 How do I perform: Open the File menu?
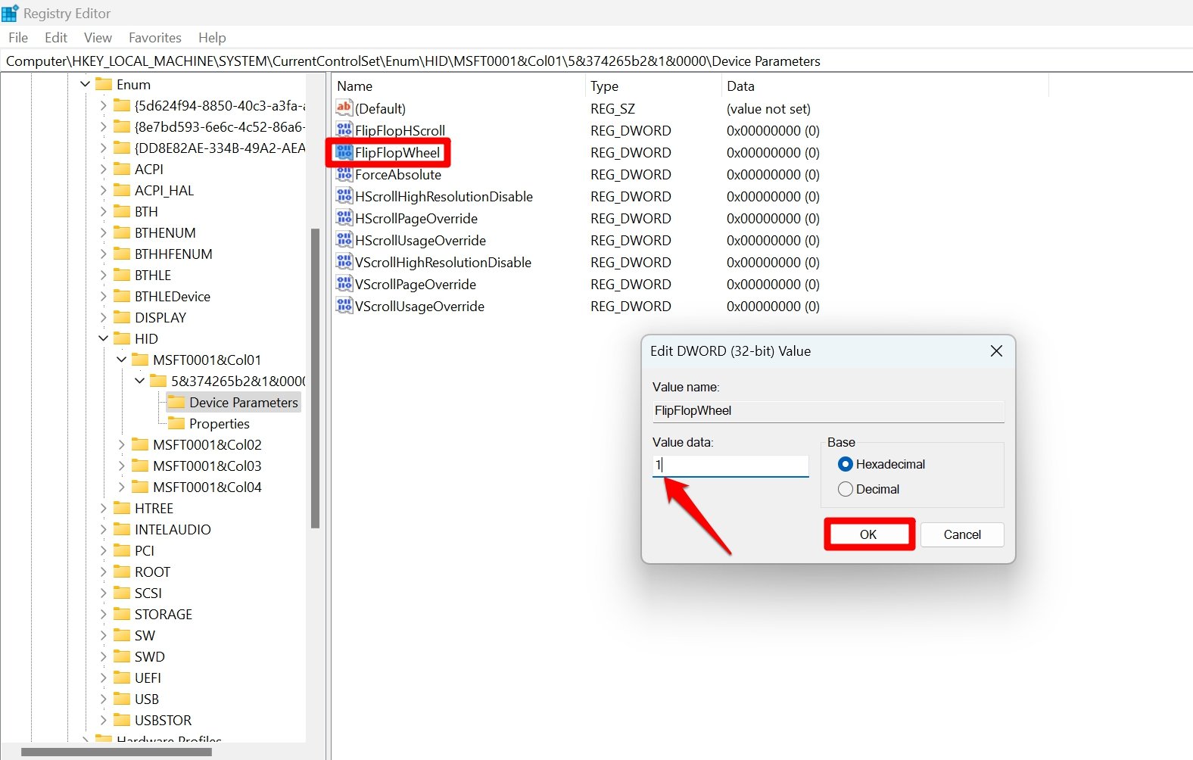[18, 37]
